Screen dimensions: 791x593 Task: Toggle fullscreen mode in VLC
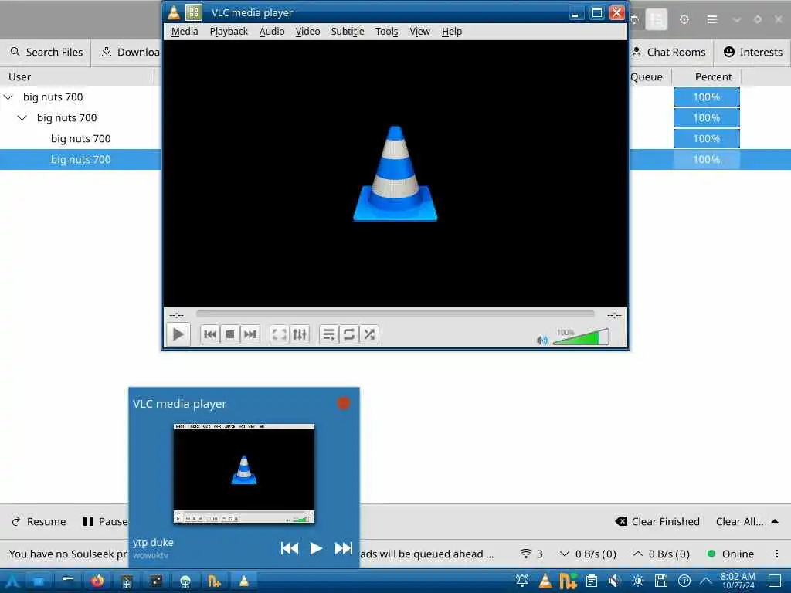click(280, 334)
